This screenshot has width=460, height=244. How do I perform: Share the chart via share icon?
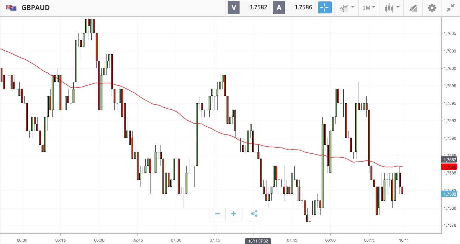254,214
